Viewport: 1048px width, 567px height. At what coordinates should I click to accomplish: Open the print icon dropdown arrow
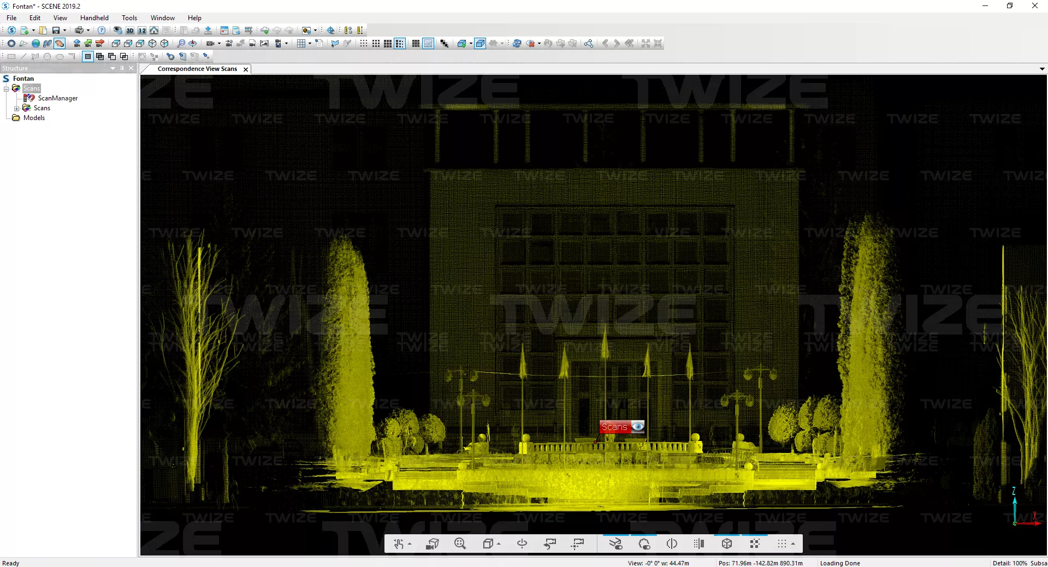point(88,31)
